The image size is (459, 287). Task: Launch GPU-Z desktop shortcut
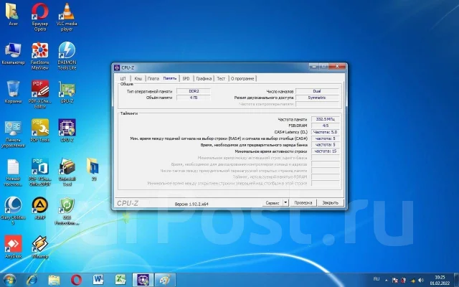[x=67, y=92]
